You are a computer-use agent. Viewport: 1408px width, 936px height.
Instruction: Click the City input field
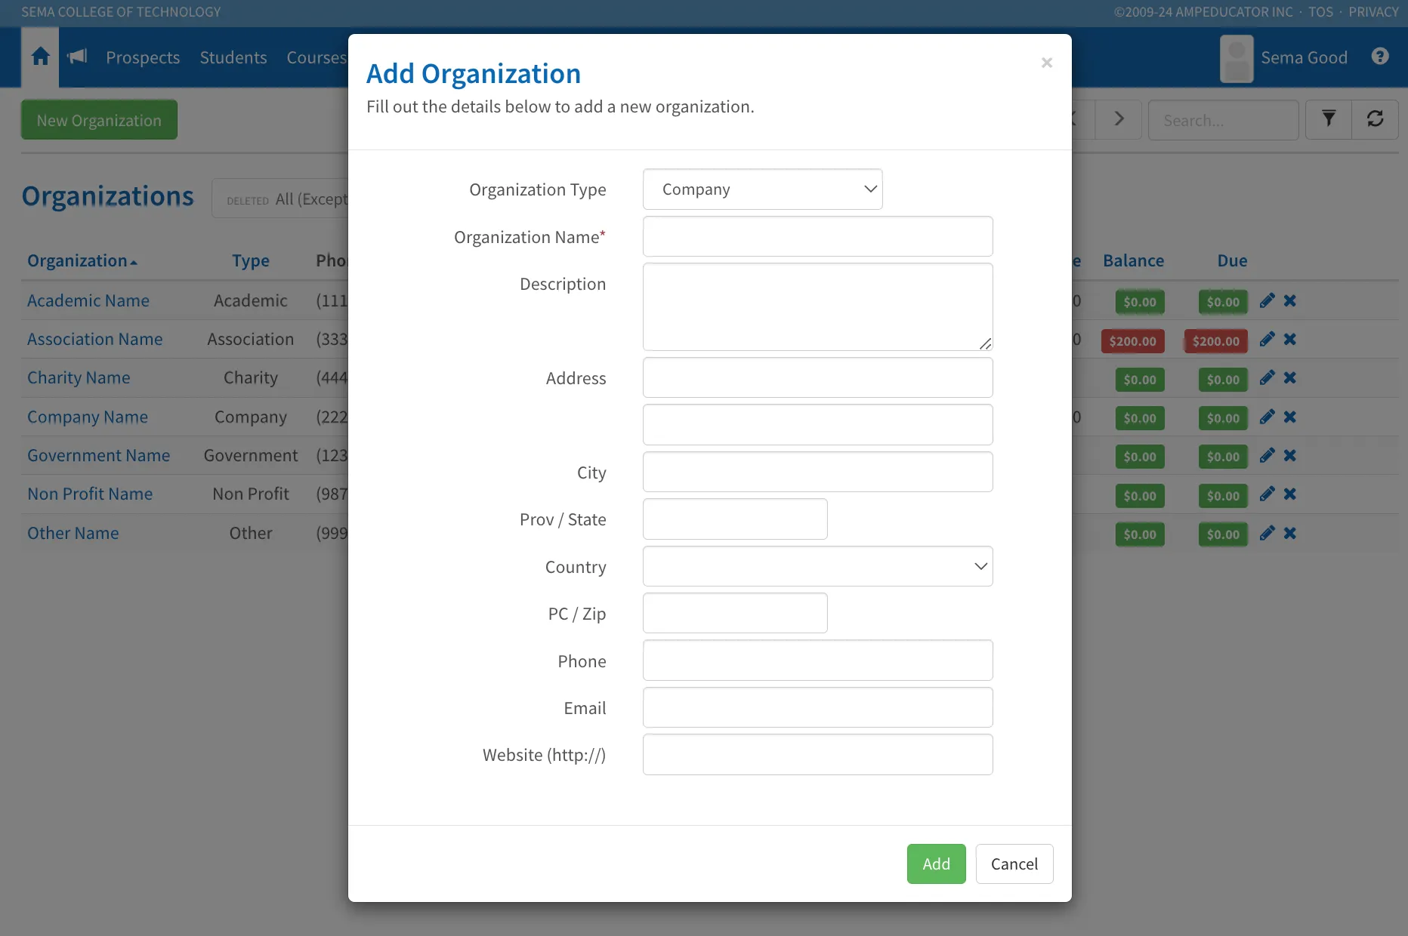pyautogui.click(x=818, y=472)
